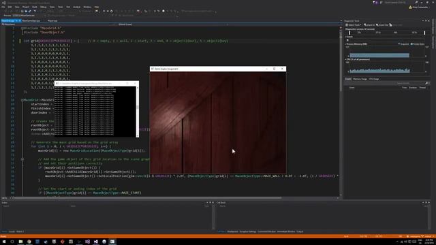Open the Window menu
Screen dimensions: 436x245
point(87,7)
